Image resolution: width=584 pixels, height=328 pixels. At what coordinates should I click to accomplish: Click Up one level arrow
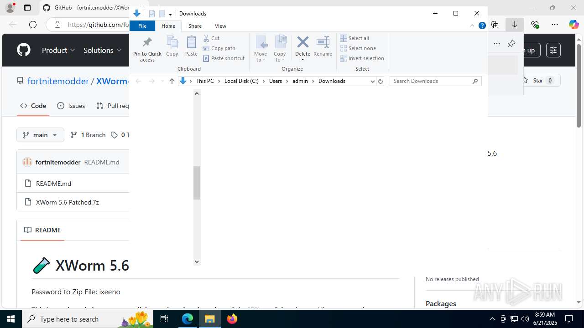pos(172,81)
